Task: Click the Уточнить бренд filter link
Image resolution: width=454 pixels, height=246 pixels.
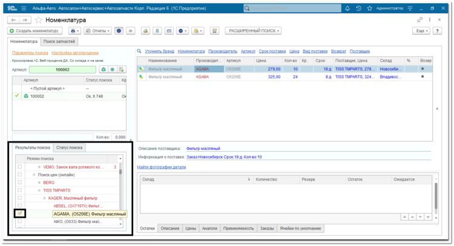Action: point(160,51)
